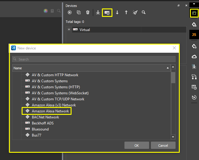Click the scrollbar down arrow in device list
The width and height of the screenshot is (199, 160).
[x=173, y=137]
